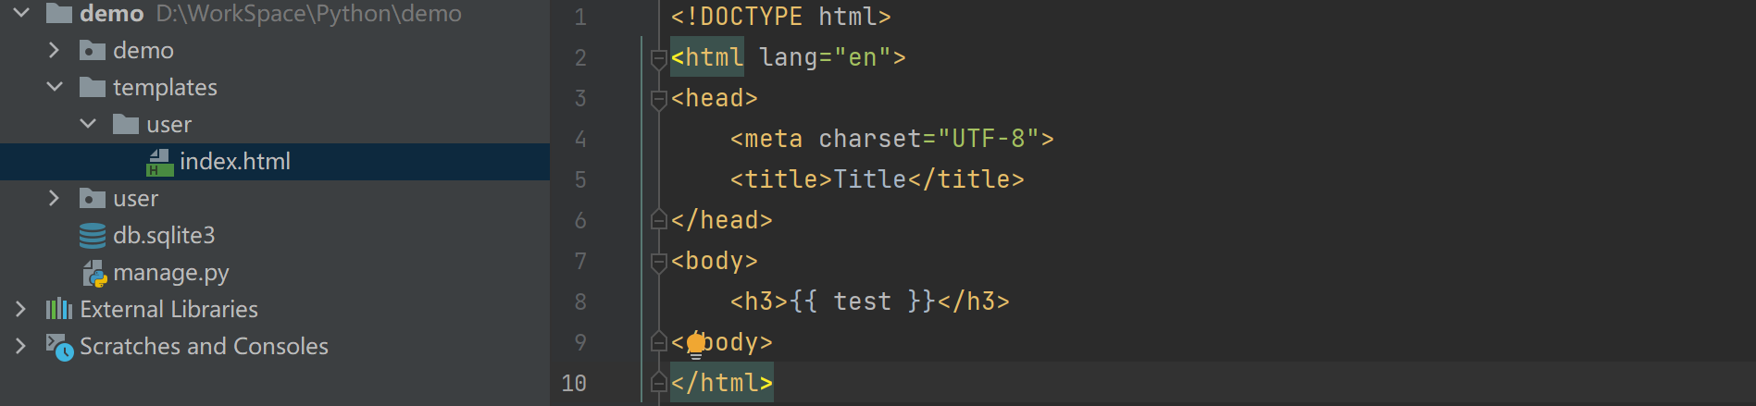This screenshot has height=406, width=1756.
Task: Expand the demo package folder under the project root
Action: pyautogui.click(x=54, y=50)
